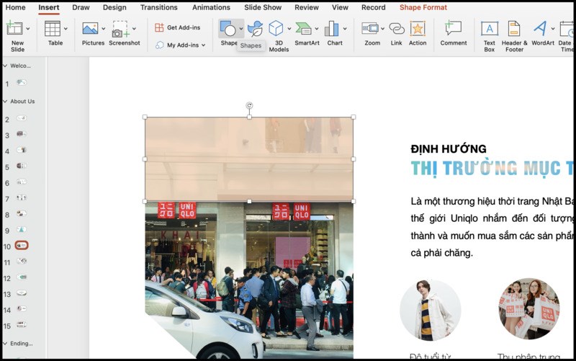Select the circular photo of man in jacket
This screenshot has width=576, height=361.
pos(430,310)
